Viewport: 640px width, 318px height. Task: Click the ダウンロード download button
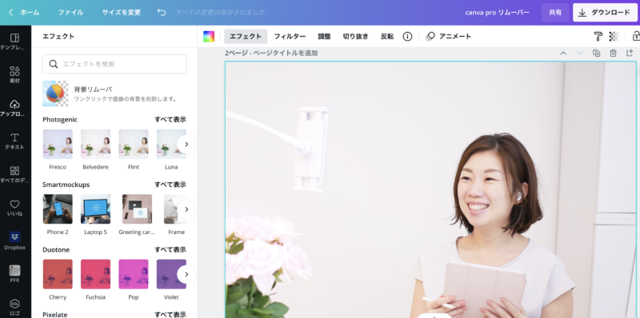(605, 12)
